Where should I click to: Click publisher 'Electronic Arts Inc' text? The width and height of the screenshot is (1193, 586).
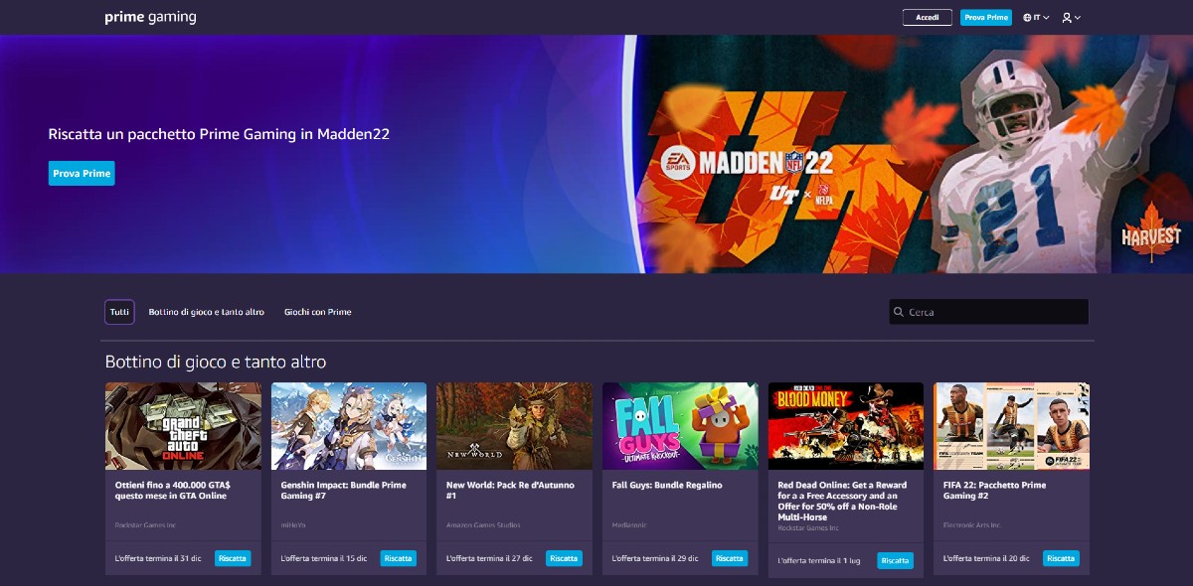click(972, 524)
